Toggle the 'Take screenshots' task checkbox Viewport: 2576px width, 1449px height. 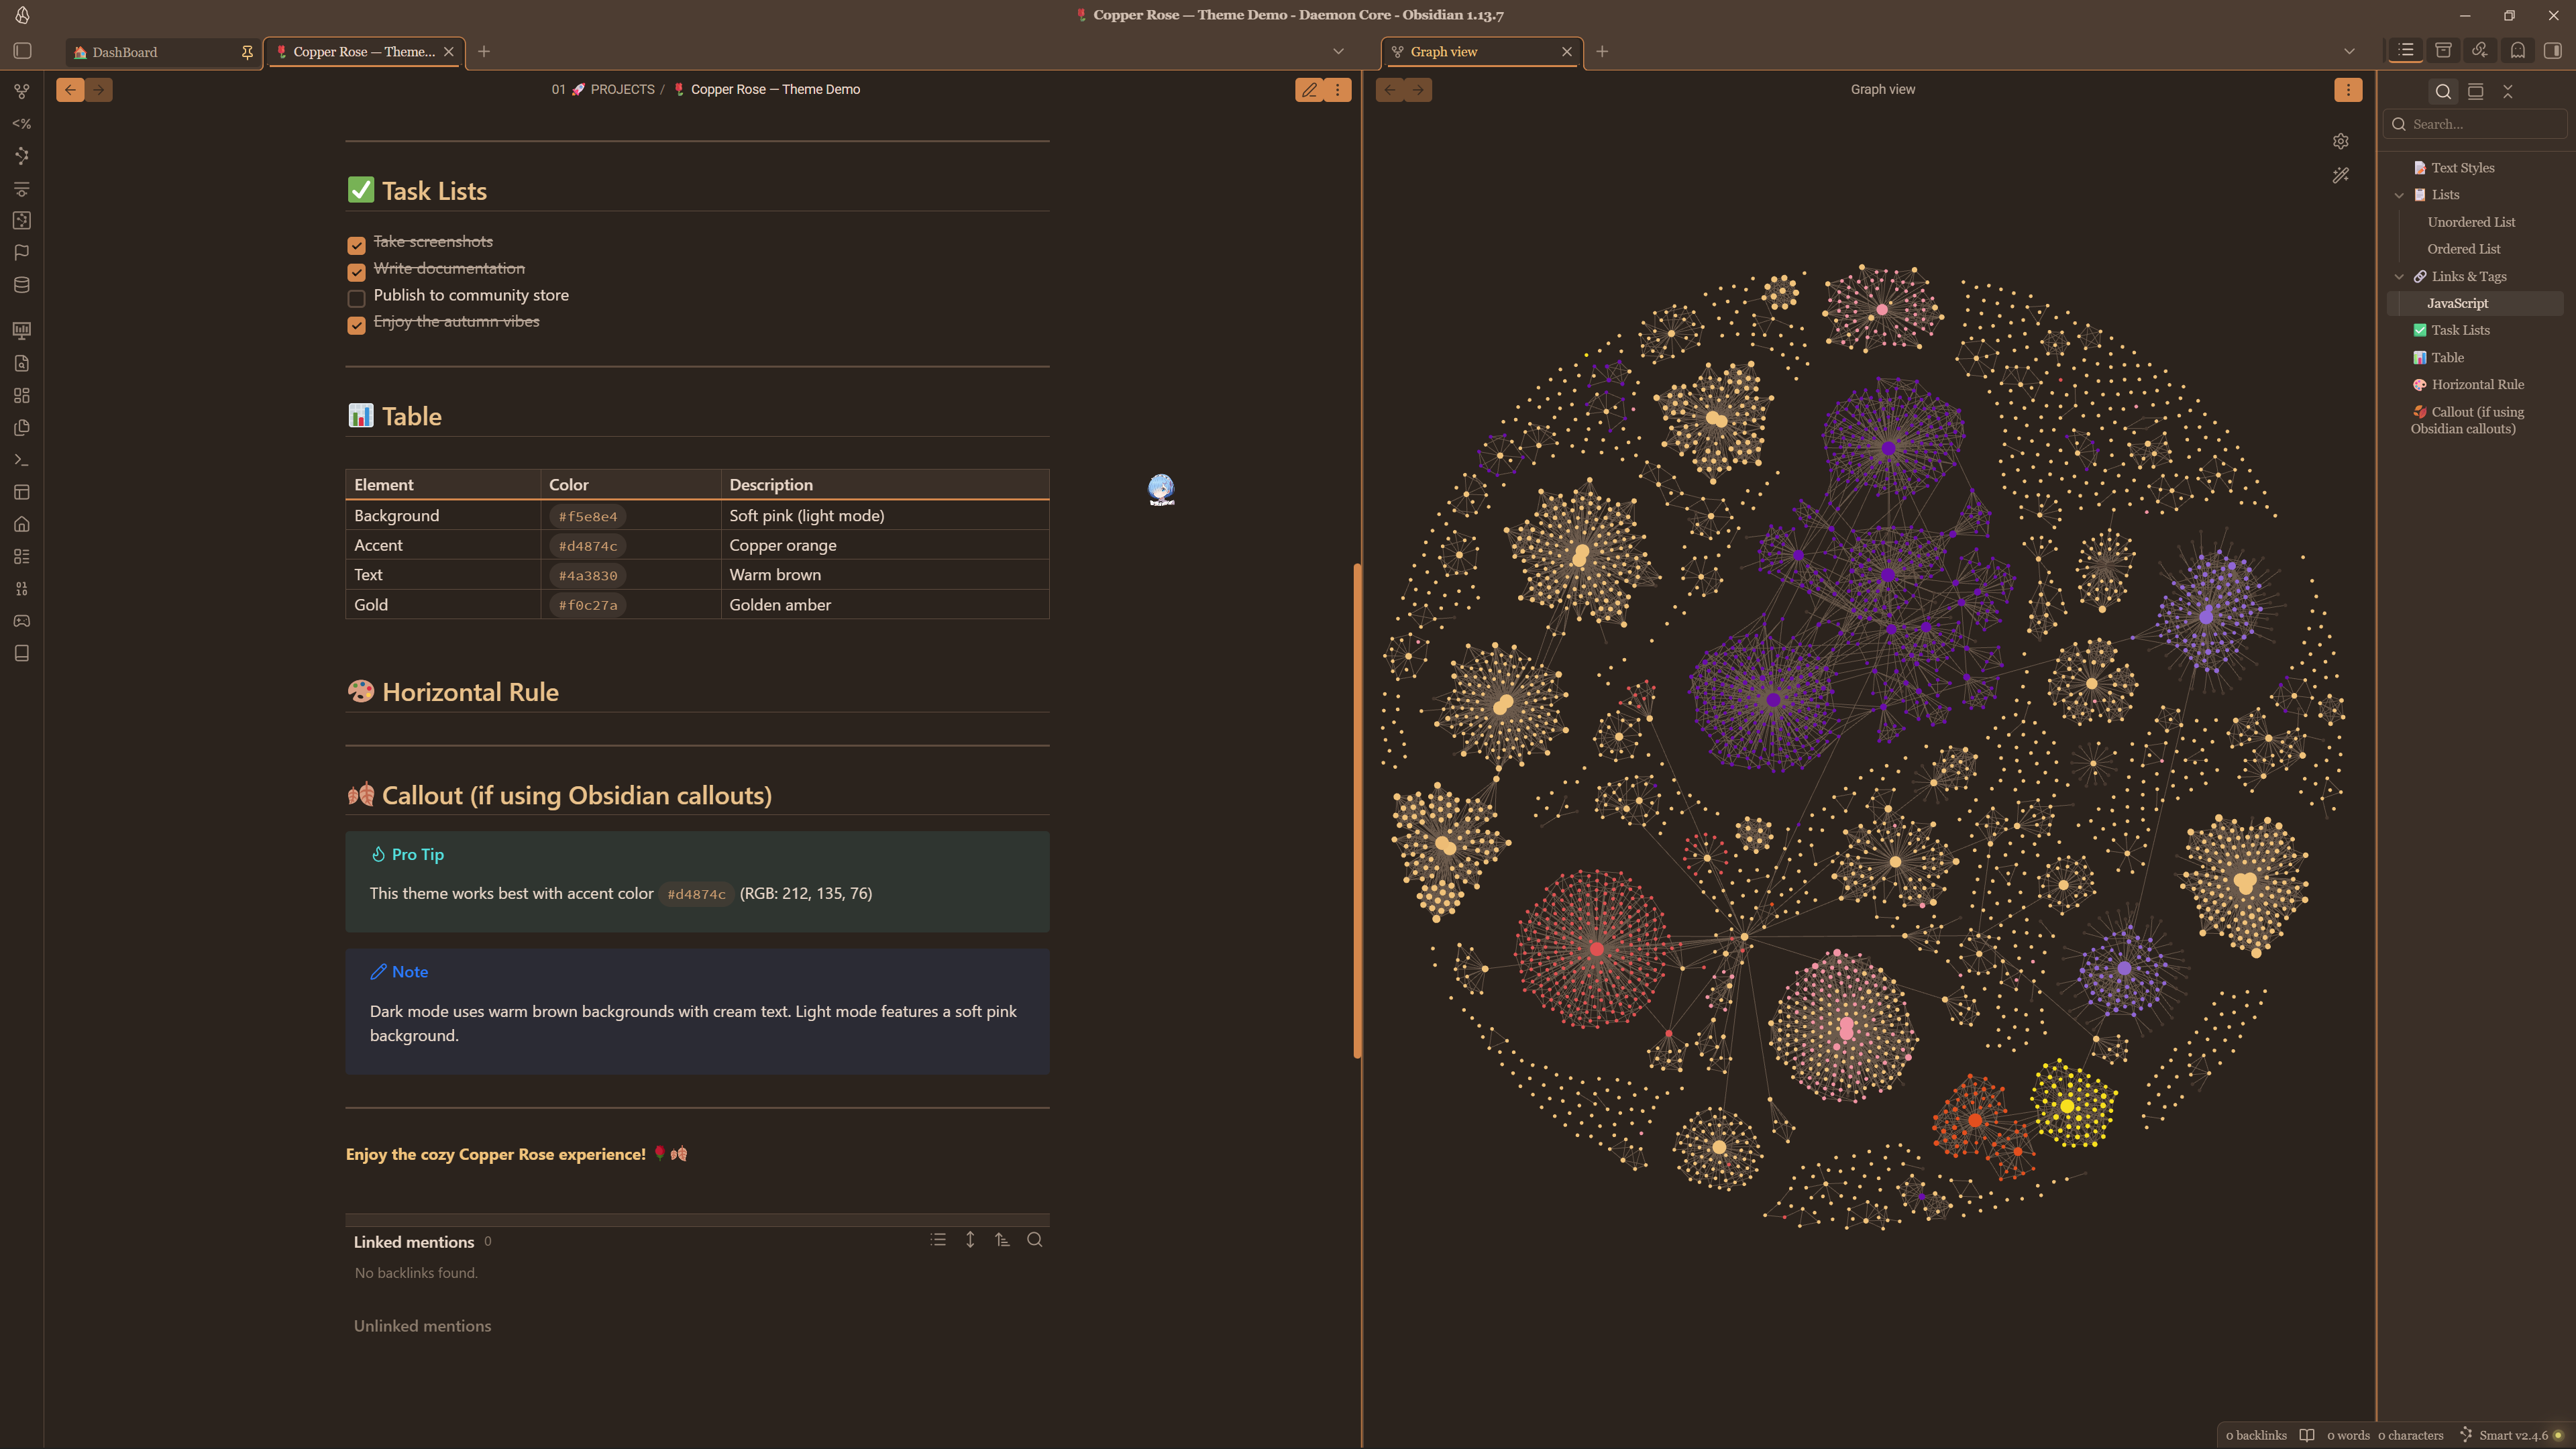coord(356,245)
